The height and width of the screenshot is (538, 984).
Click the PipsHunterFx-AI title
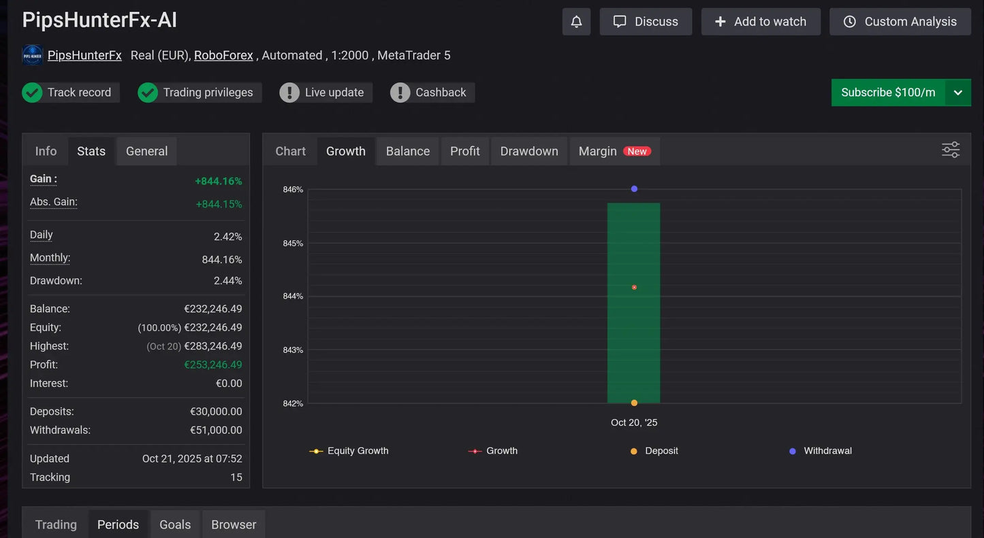point(99,20)
